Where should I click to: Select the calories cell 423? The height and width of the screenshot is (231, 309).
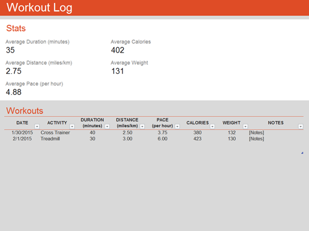[198, 138]
